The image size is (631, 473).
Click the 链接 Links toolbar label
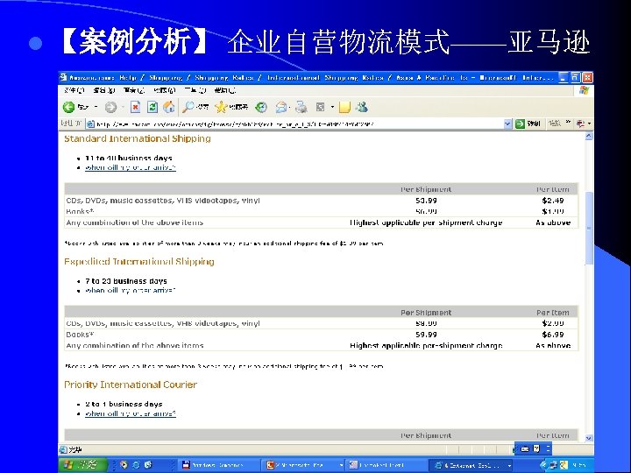tap(554, 124)
